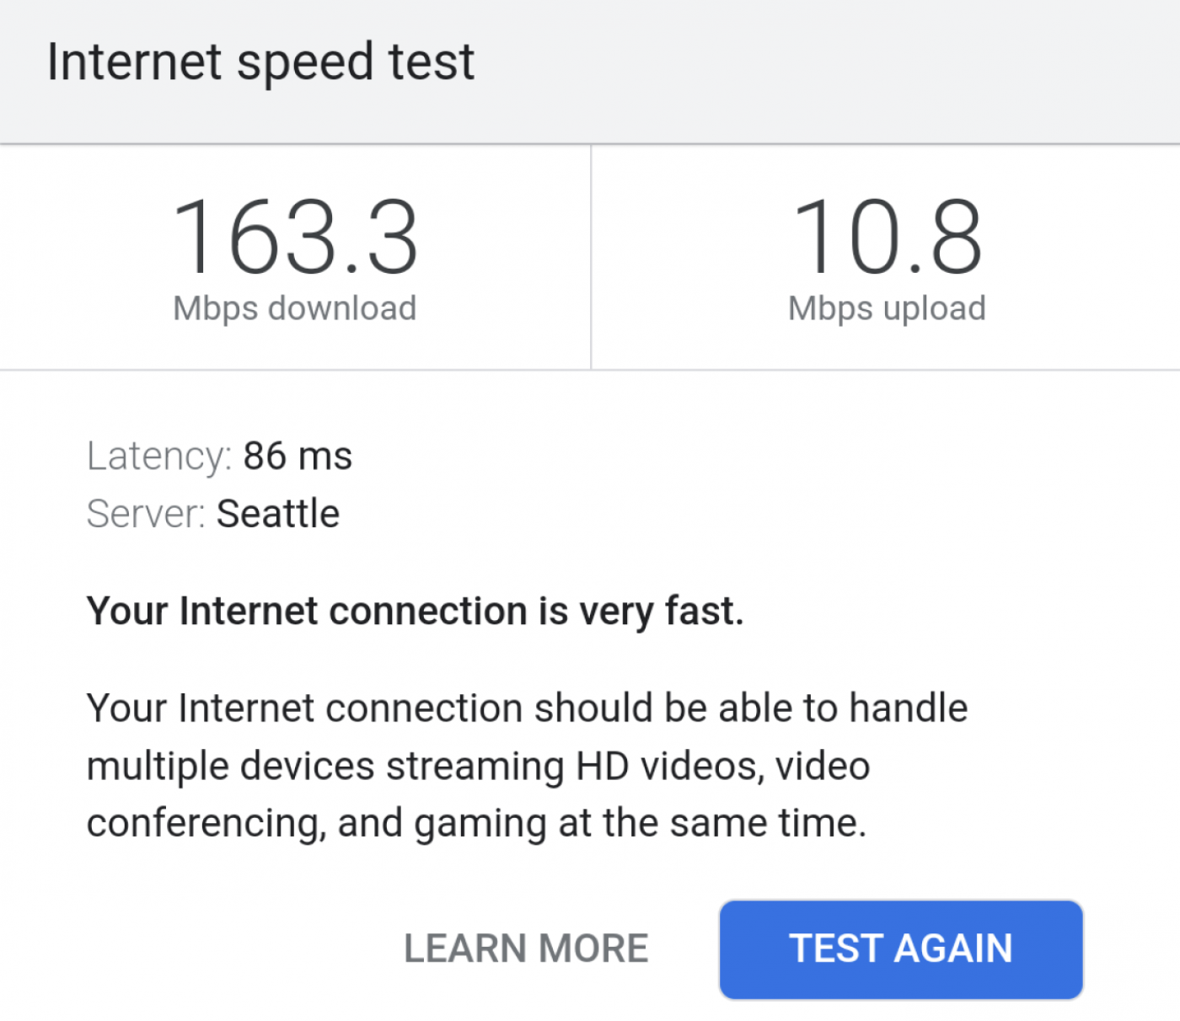Click the "Mbps download" label
The width and height of the screenshot is (1180, 1021).
(x=294, y=308)
